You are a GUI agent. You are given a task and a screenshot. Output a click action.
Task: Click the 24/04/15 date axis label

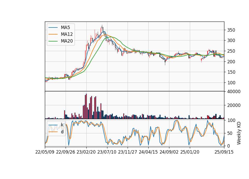click(x=148, y=152)
